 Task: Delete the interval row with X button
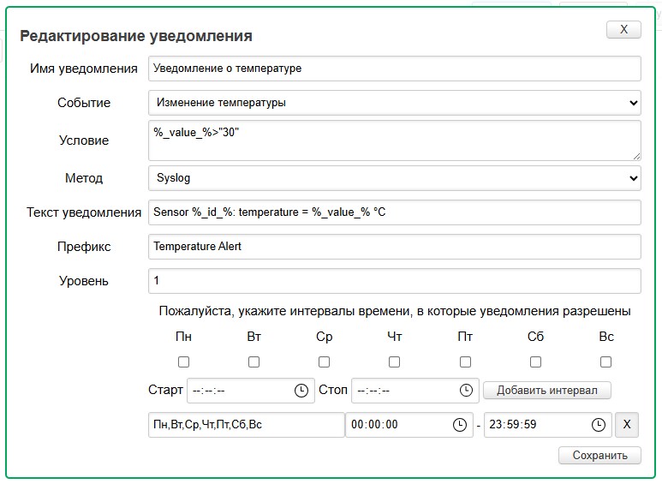pos(627,425)
